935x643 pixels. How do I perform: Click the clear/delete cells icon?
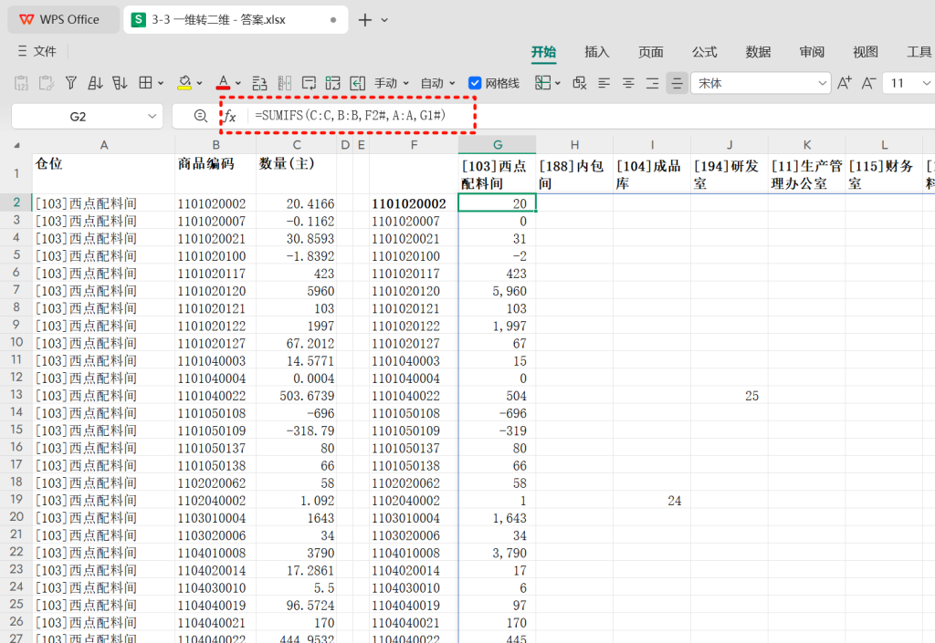click(x=580, y=83)
